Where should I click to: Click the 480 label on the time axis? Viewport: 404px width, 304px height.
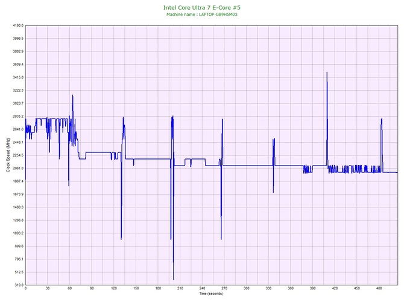pos(379,288)
